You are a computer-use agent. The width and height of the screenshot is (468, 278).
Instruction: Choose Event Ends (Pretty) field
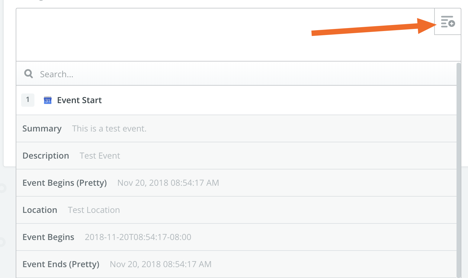(236, 264)
